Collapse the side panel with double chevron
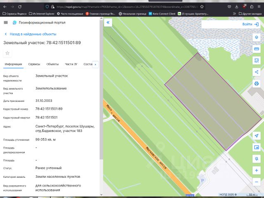Image resolution: width=264 pixels, height=198 pixels. coord(108,22)
